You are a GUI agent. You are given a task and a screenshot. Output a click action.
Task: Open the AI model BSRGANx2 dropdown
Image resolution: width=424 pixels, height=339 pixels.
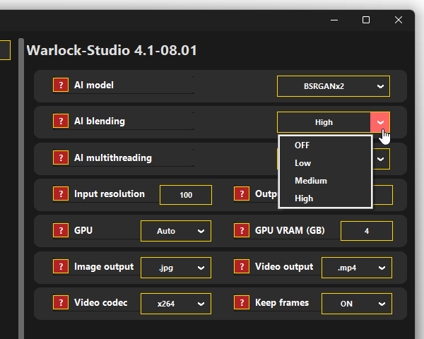(x=333, y=86)
